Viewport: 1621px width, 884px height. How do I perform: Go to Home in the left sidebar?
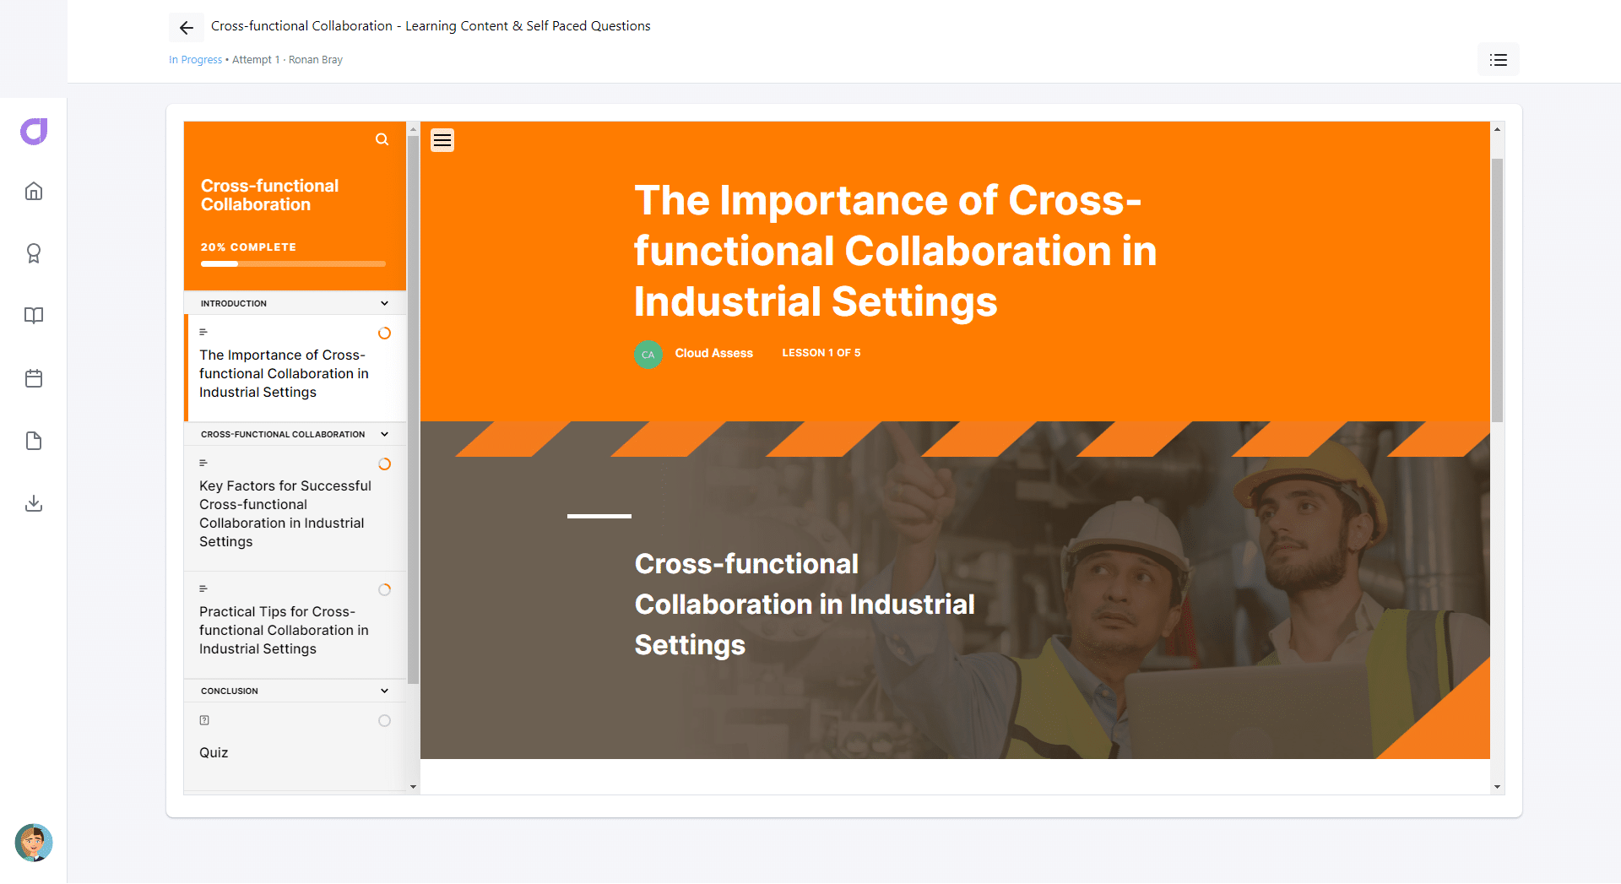34,191
